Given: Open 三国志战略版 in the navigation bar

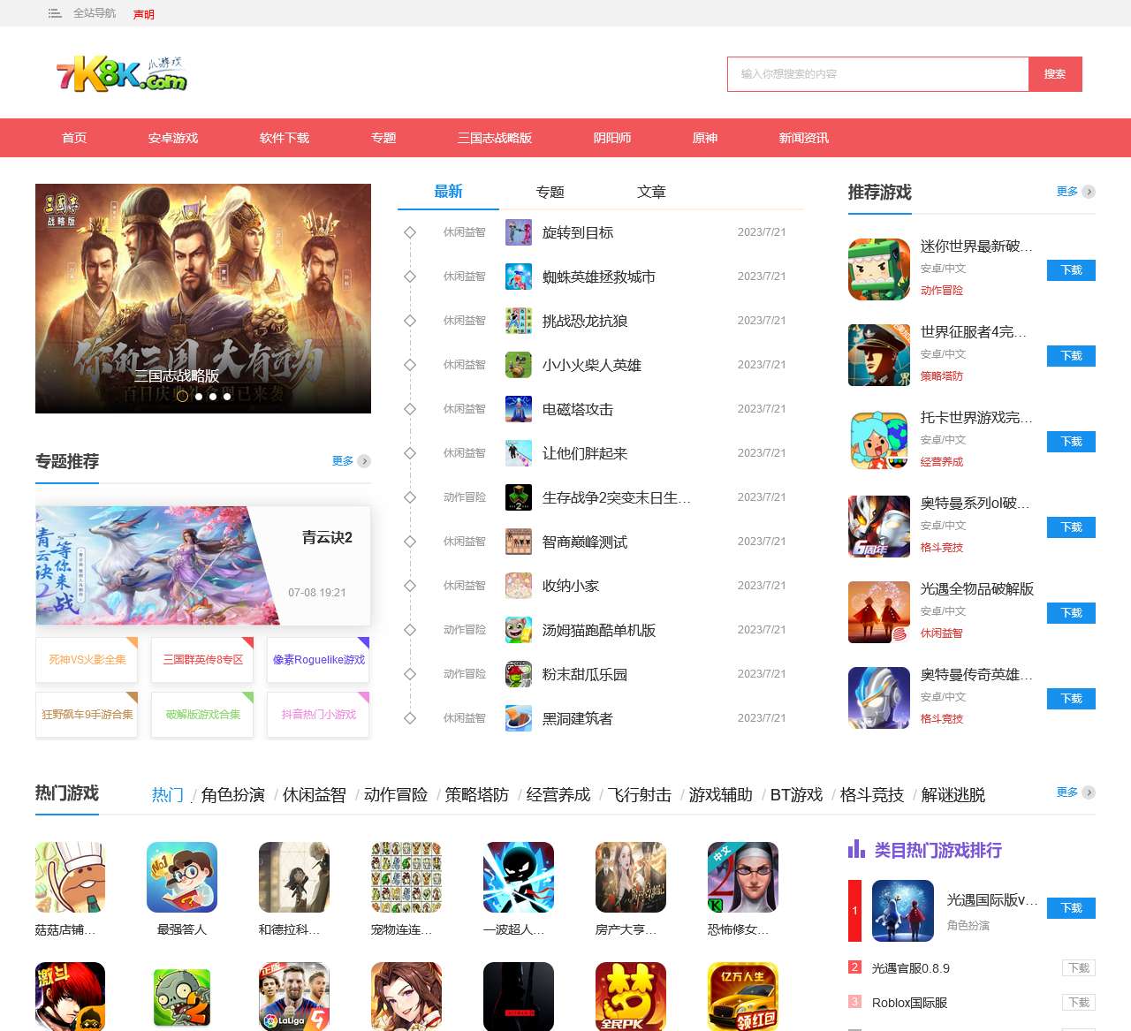Looking at the screenshot, I should (x=495, y=138).
